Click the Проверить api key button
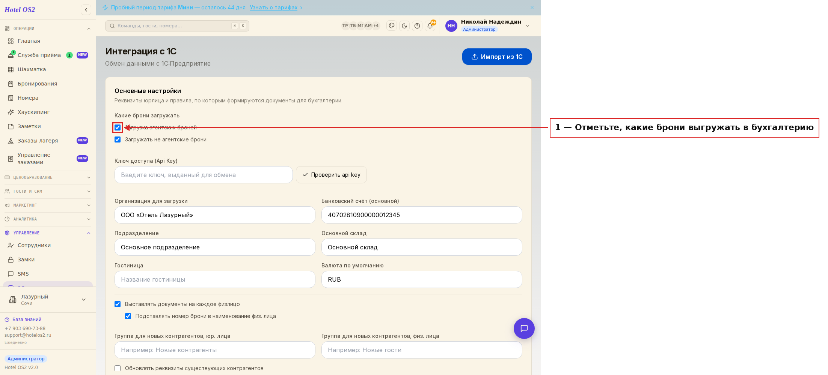Image resolution: width=828 pixels, height=375 pixels. click(331, 175)
